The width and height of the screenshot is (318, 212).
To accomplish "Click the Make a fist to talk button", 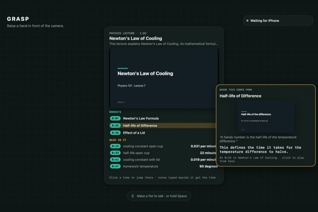I will 159,196.
